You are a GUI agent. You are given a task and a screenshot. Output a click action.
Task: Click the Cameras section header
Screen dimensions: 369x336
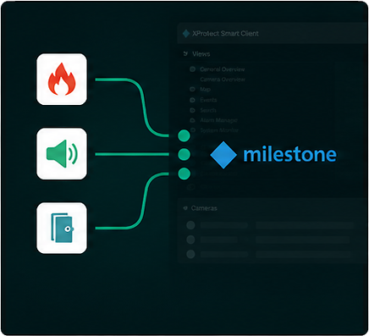coord(204,208)
